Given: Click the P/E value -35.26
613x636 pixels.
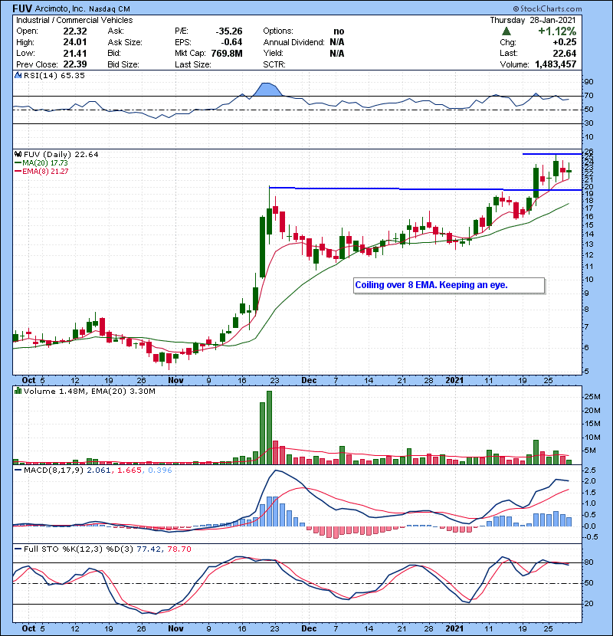Looking at the screenshot, I should (x=229, y=31).
